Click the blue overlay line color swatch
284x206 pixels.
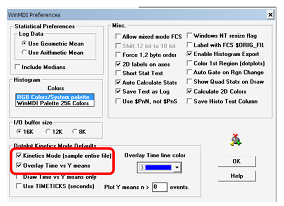[x=158, y=167]
